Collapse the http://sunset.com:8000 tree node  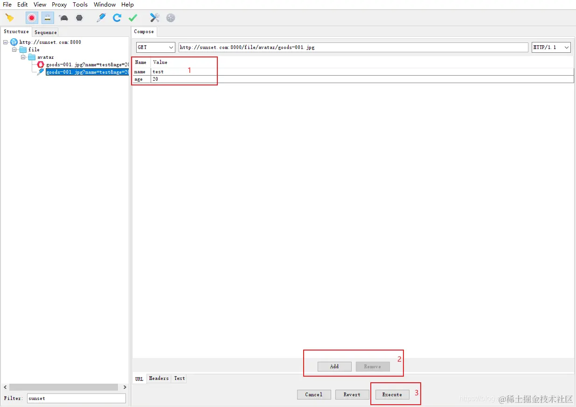click(6, 42)
